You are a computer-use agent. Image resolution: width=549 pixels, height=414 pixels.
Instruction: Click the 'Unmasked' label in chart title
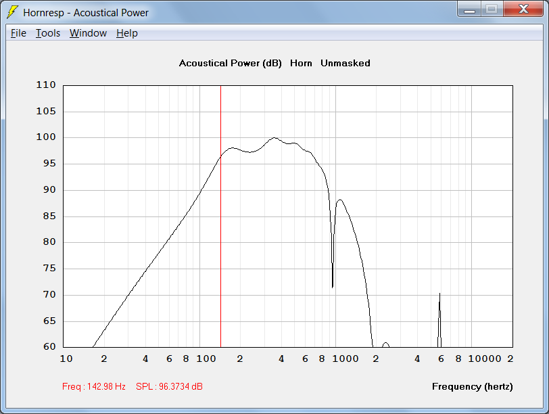point(345,63)
